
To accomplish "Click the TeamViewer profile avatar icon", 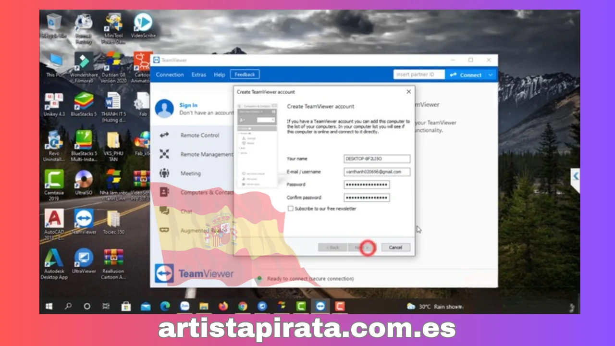I will [164, 109].
